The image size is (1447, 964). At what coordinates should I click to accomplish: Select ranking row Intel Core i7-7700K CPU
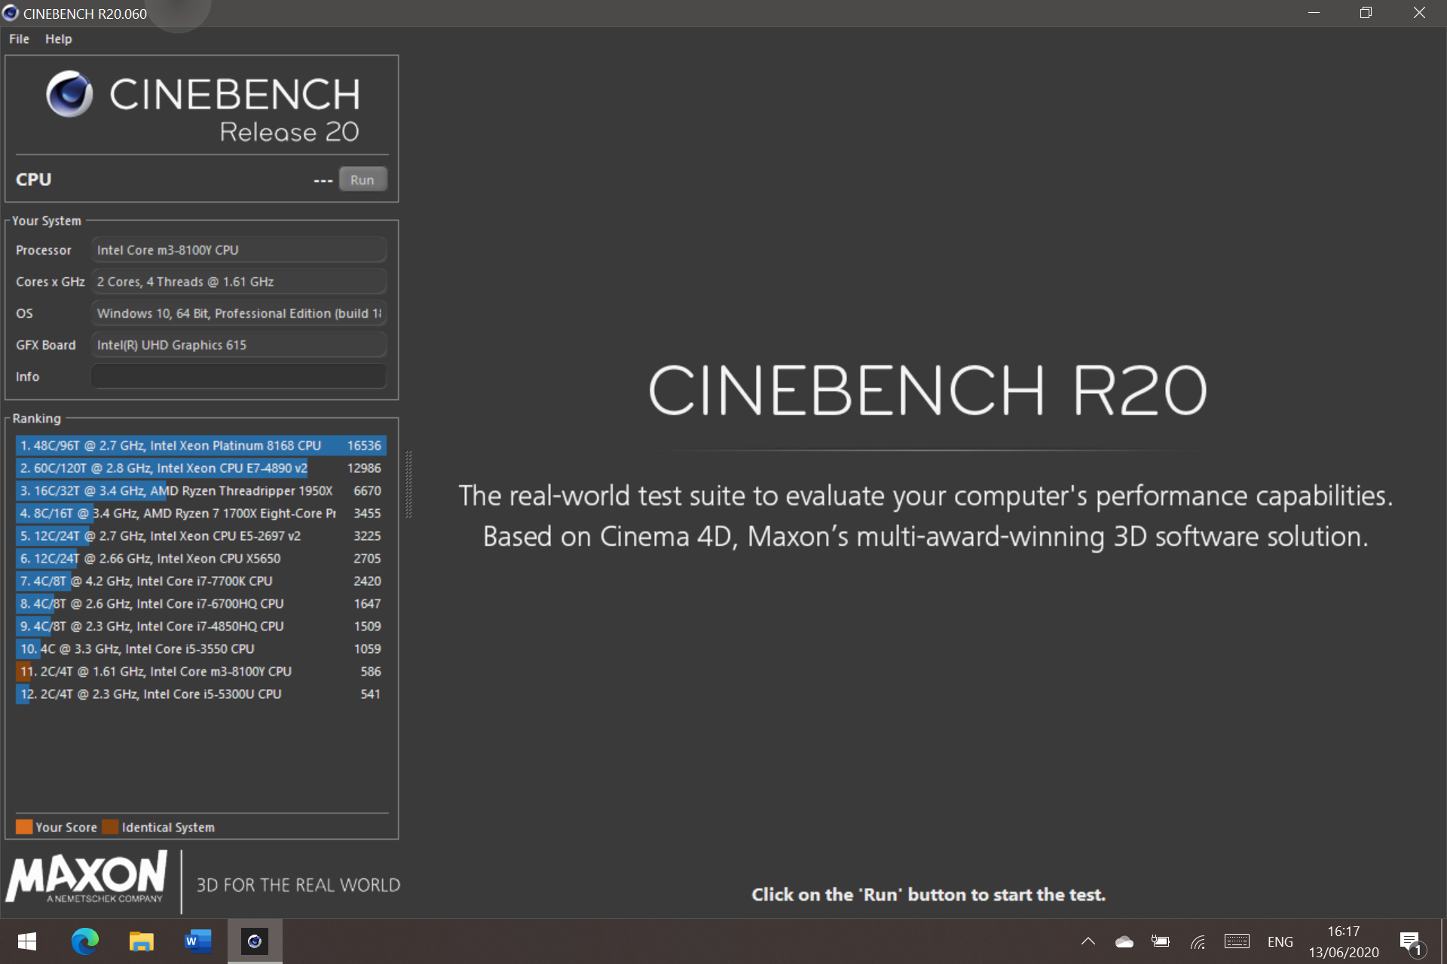201,581
